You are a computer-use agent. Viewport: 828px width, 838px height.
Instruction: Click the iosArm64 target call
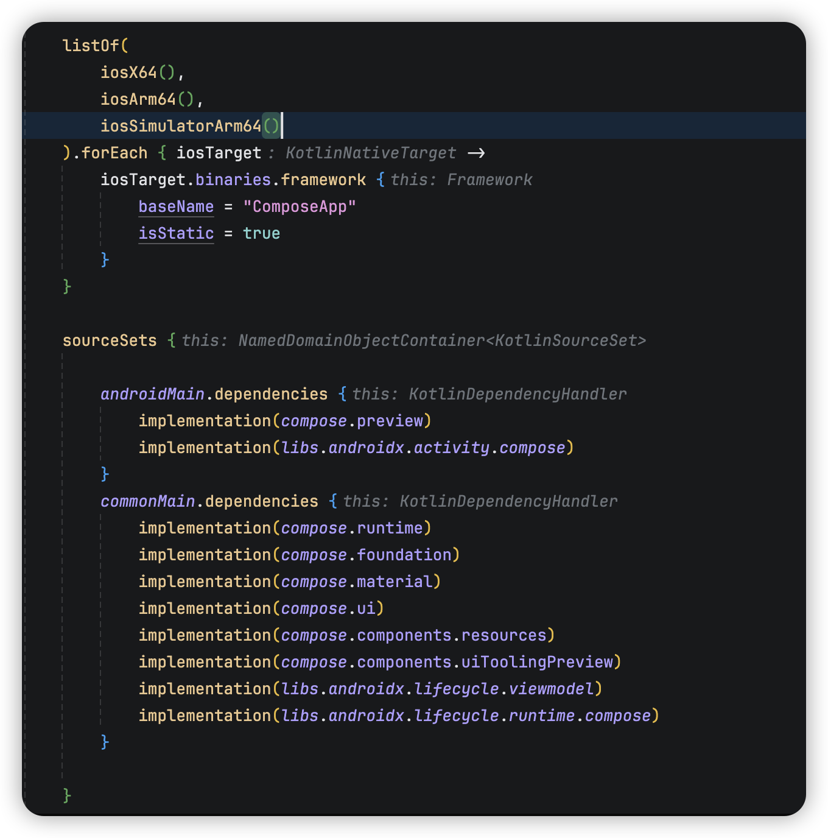coord(138,99)
